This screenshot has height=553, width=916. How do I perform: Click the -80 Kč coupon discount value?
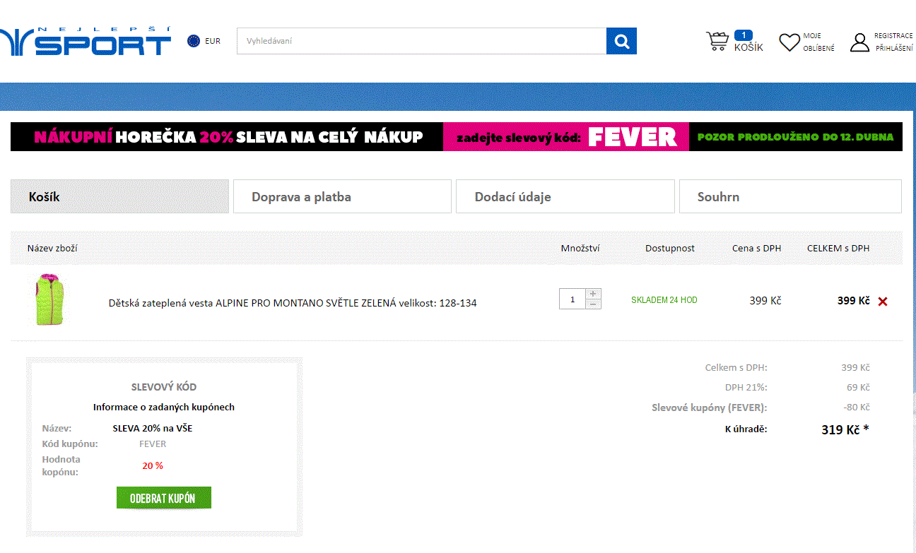pos(857,408)
